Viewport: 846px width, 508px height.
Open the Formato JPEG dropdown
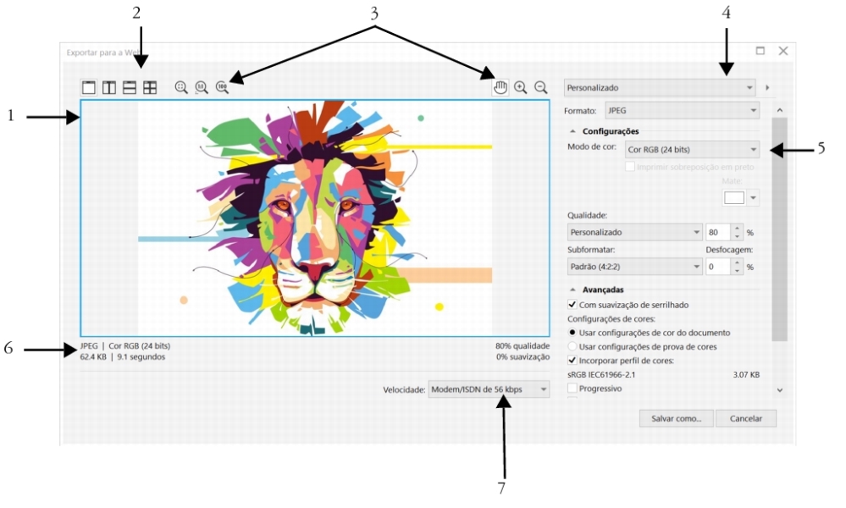[x=682, y=111]
